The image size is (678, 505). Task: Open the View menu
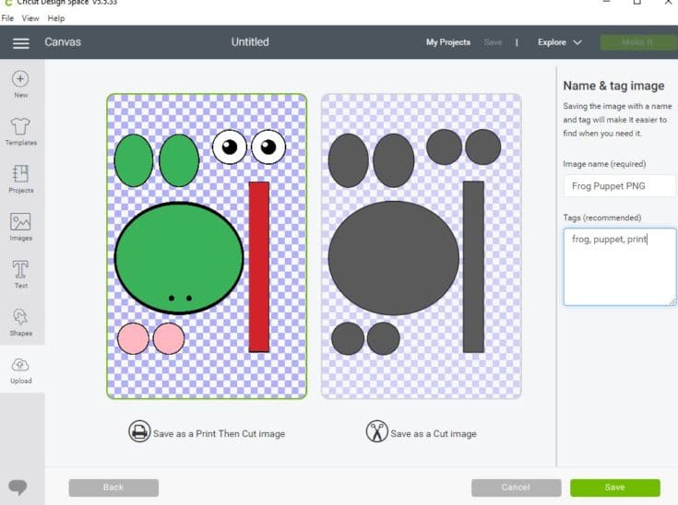(x=30, y=18)
